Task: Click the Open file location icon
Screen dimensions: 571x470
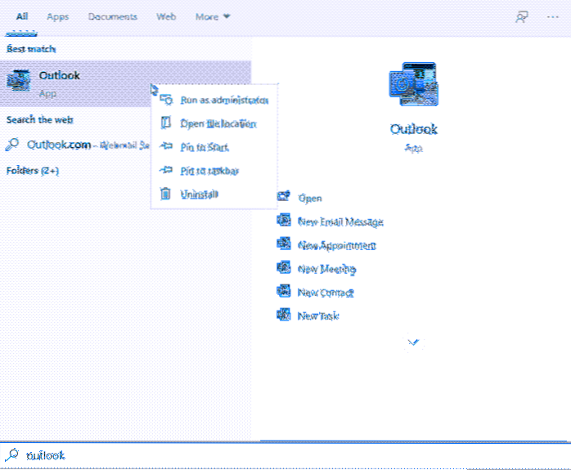Action: tap(166, 123)
